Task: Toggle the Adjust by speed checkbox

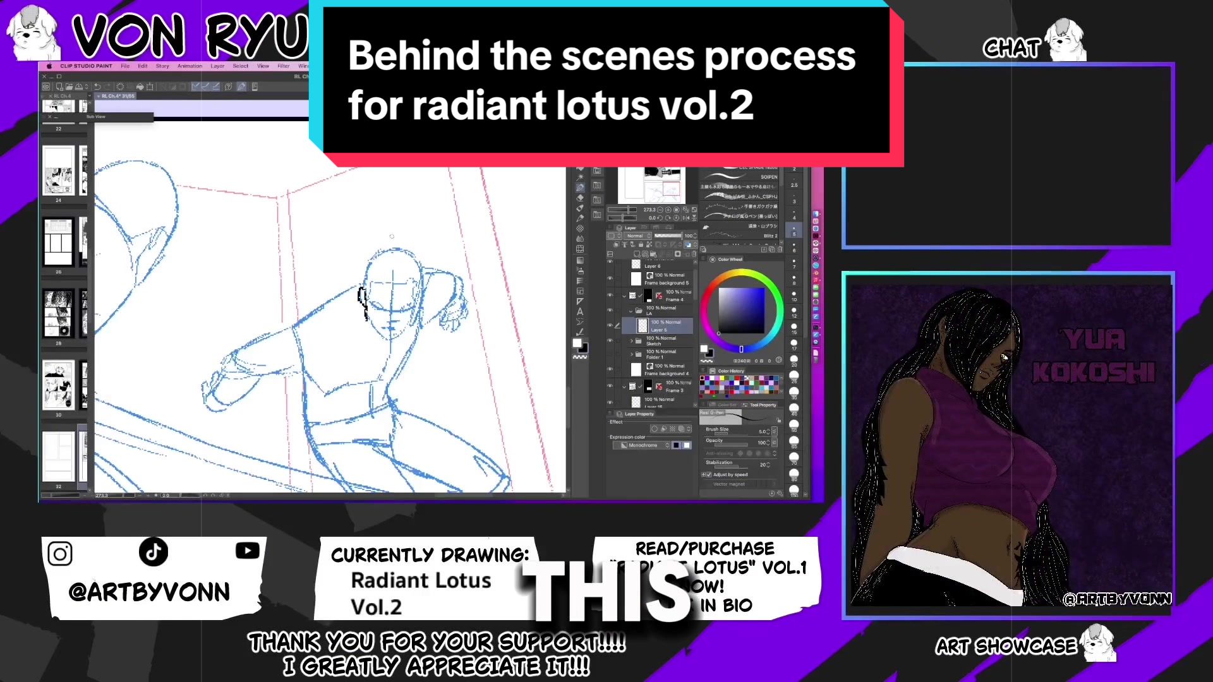Action: pyautogui.click(x=708, y=474)
